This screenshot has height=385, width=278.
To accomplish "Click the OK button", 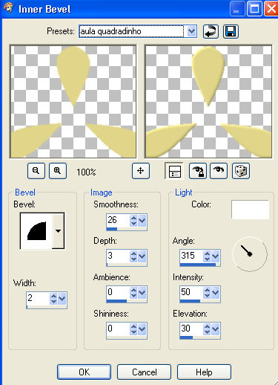I will point(84,372).
